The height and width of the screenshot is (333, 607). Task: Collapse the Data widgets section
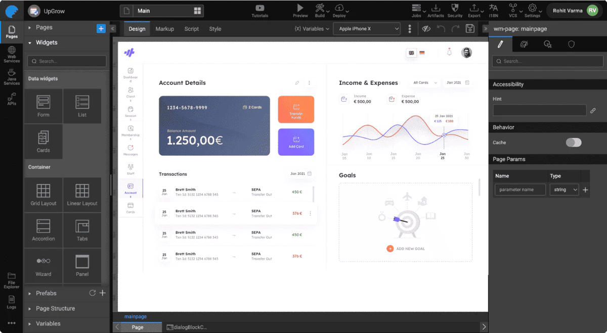coord(43,78)
